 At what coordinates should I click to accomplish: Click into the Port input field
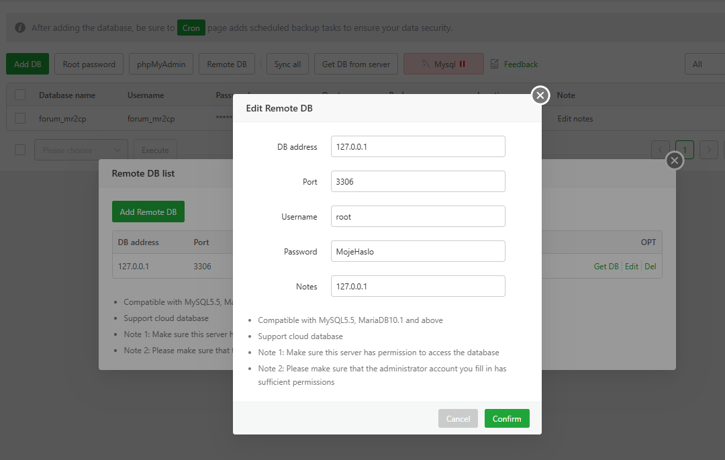tap(418, 181)
